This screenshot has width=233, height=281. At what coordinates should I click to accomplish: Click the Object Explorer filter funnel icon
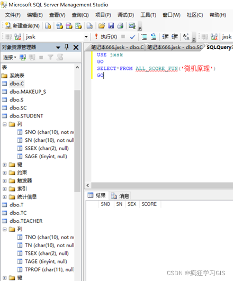point(50,57)
